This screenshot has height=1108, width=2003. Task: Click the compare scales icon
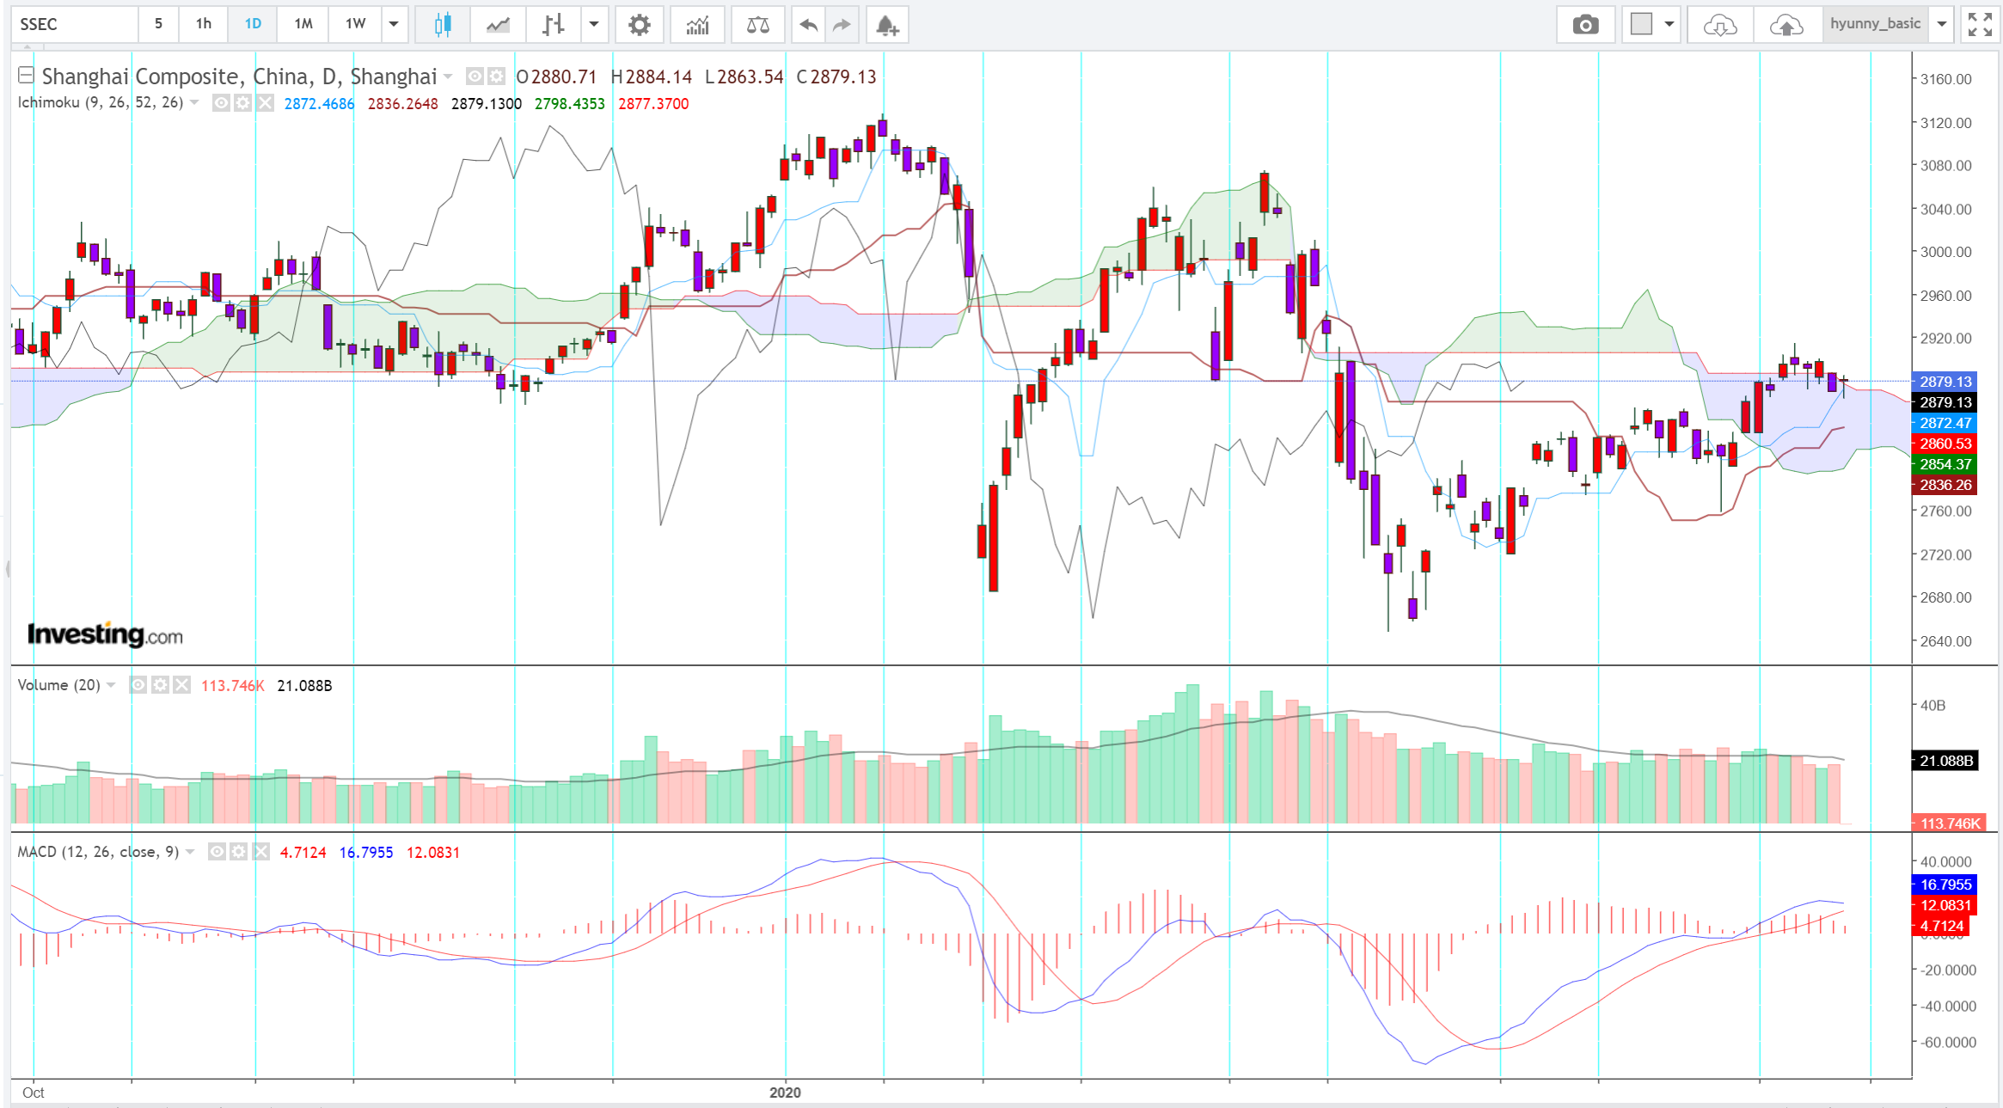757,25
